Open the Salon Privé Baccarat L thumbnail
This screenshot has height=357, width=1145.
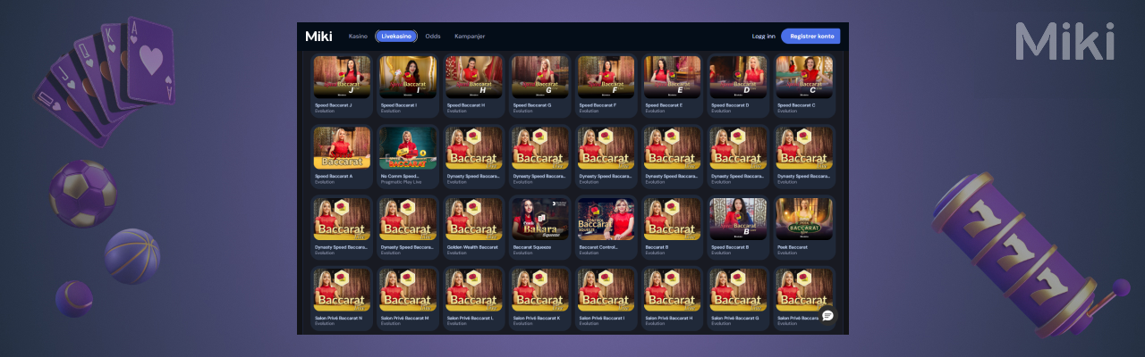(474, 289)
